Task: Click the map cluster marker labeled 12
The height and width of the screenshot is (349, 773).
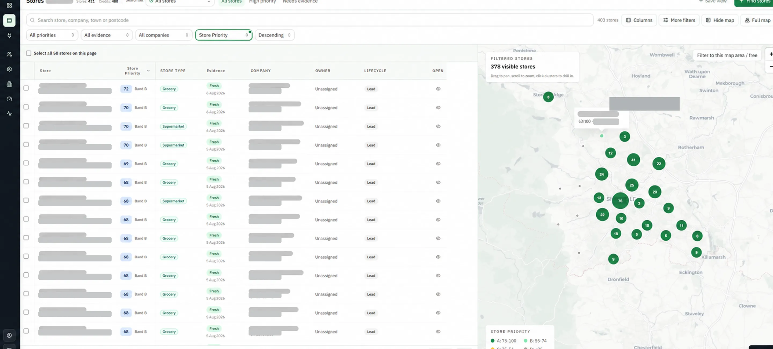Action: point(610,153)
